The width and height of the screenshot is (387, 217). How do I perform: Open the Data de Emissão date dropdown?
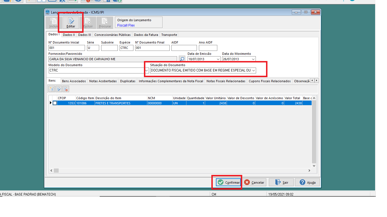point(218,59)
